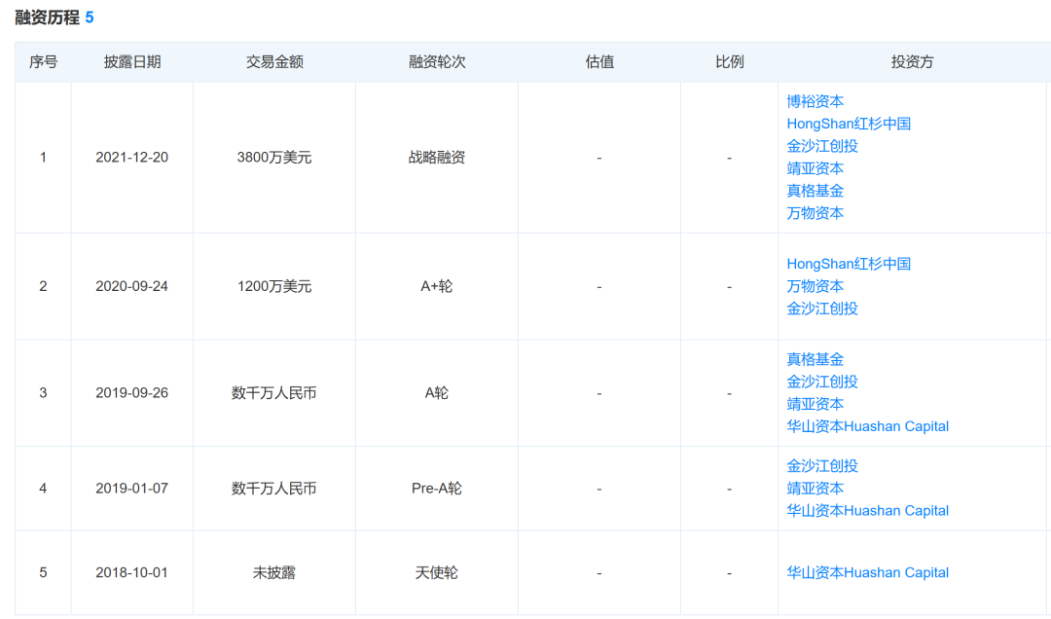This screenshot has width=1051, height=619.
Task: Select the date cell 2020-09-24
Action: [132, 286]
